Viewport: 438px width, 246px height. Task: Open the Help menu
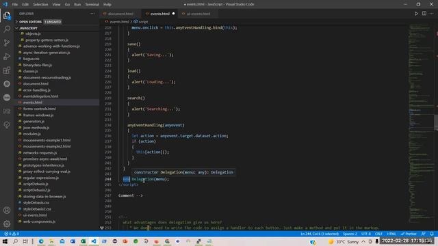coord(107,5)
